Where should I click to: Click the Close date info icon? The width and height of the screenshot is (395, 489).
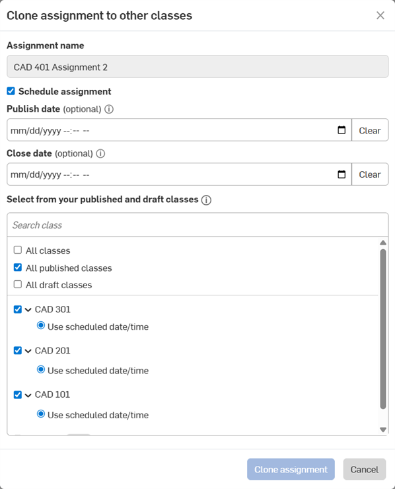coord(100,153)
